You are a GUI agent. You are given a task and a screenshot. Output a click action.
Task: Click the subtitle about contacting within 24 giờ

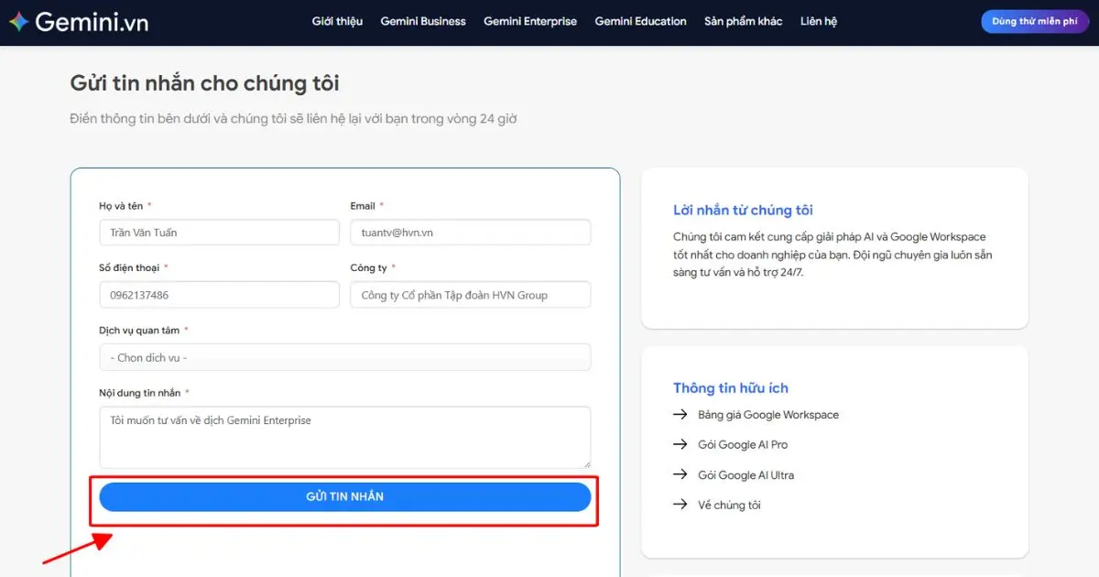coord(294,119)
